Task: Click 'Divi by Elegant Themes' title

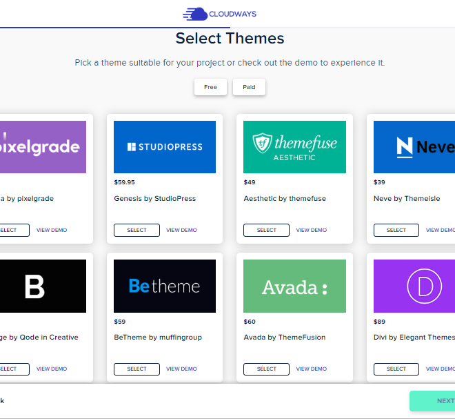Action: 414,338
